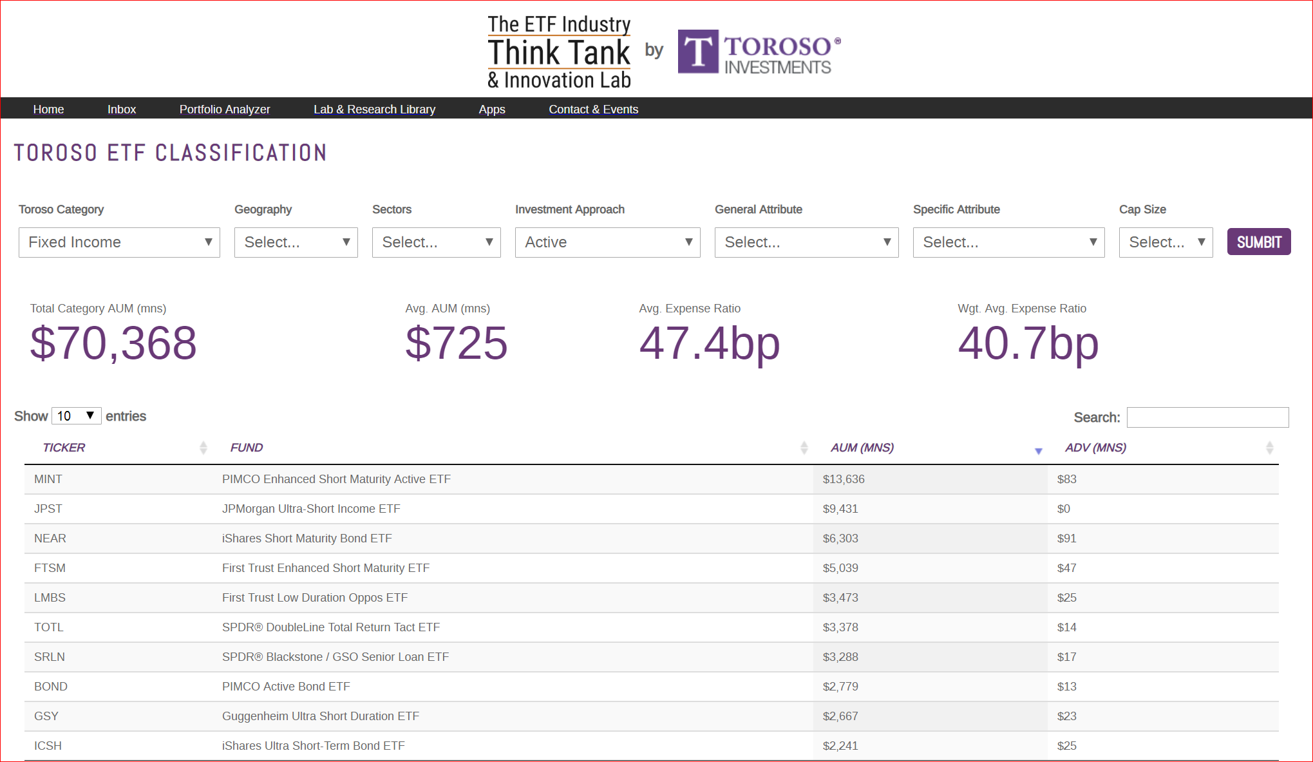Click the $13,636 AUM value

coord(844,479)
